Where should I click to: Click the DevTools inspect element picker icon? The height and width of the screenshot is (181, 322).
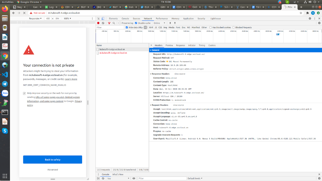[x=98, y=18]
